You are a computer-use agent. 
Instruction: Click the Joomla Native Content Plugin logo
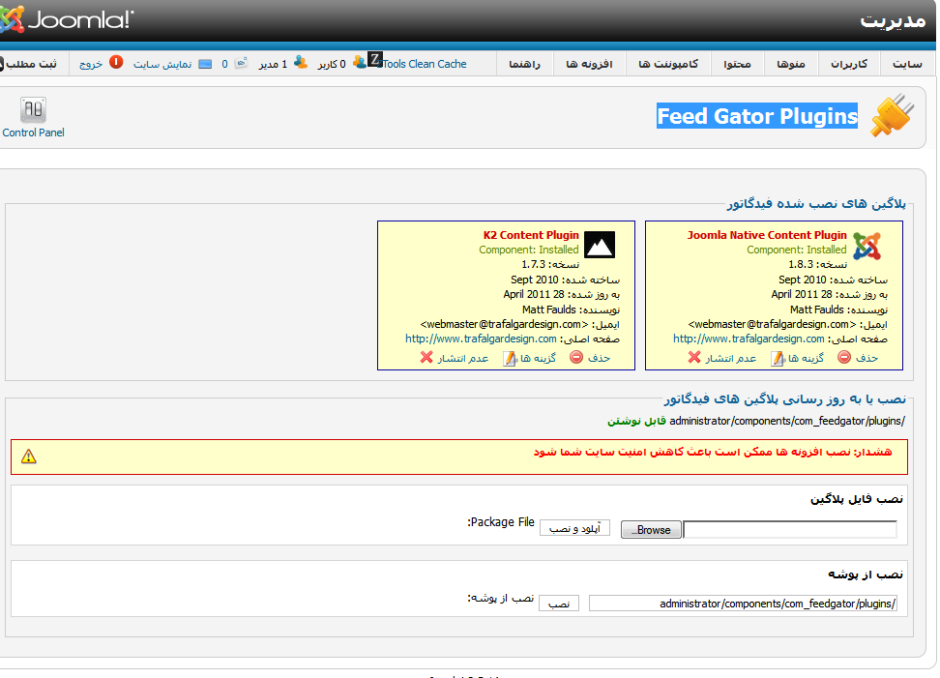coord(867,246)
